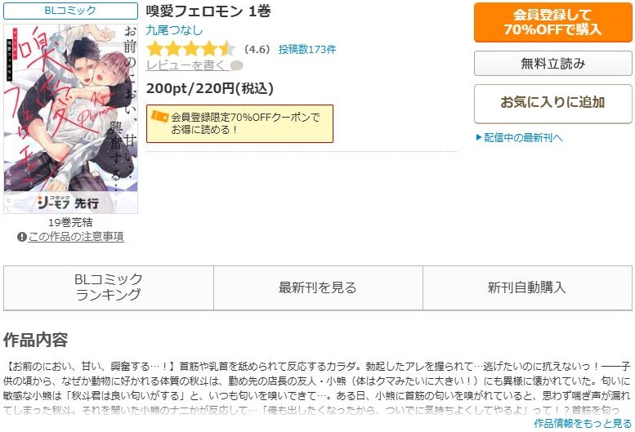This screenshot has height=432, width=635.
Task: Open the manga cover thumbnail
Action: pyautogui.click(x=70, y=118)
